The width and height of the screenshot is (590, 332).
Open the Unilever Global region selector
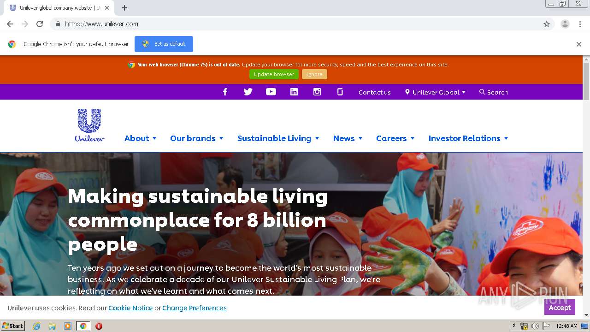tap(435, 92)
